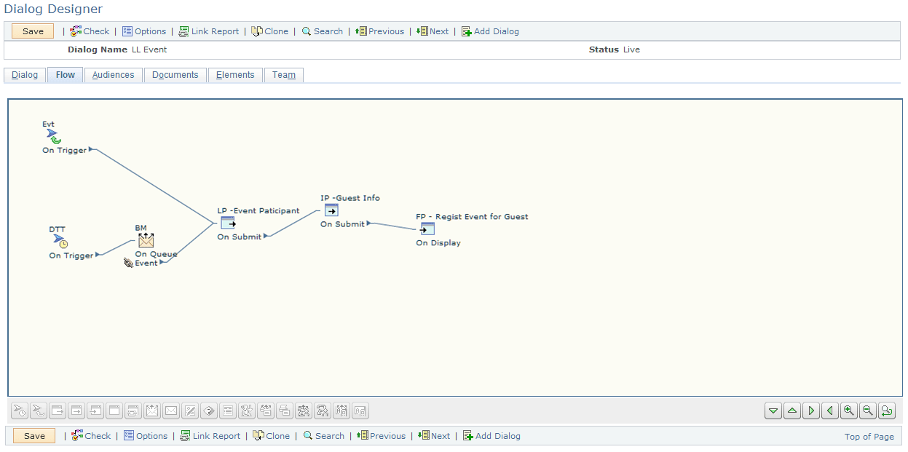Viewport: 908px width, 452px height.
Task: Click the BM email node icon on canvas
Action: [146, 240]
